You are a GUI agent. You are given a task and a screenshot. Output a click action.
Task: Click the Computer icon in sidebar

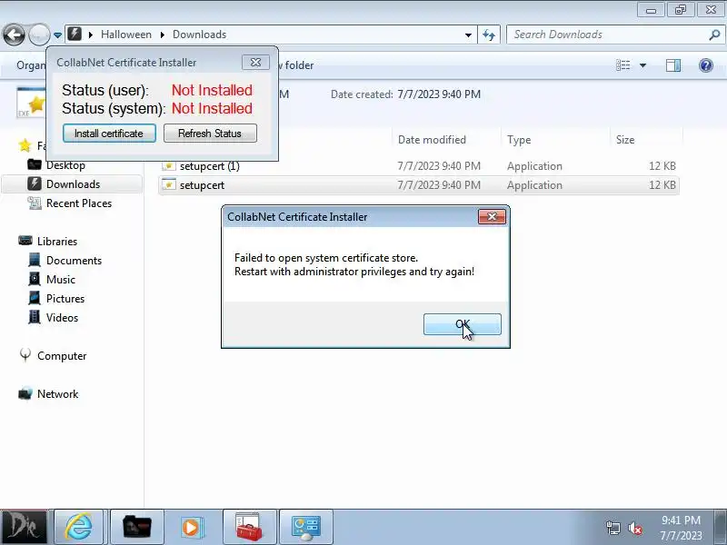click(25, 355)
